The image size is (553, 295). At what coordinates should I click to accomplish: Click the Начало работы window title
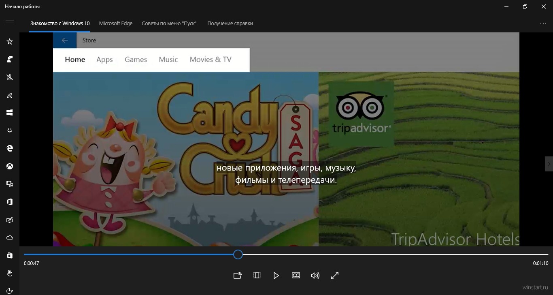22,6
